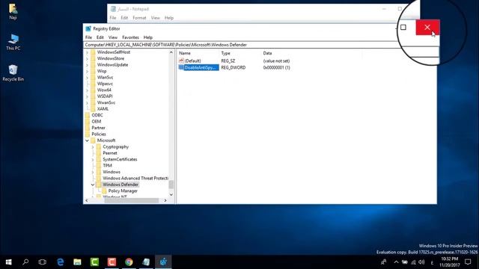This screenshot has width=479, height=269.
Task: Show hidden system tray icons
Action: (x=396, y=262)
